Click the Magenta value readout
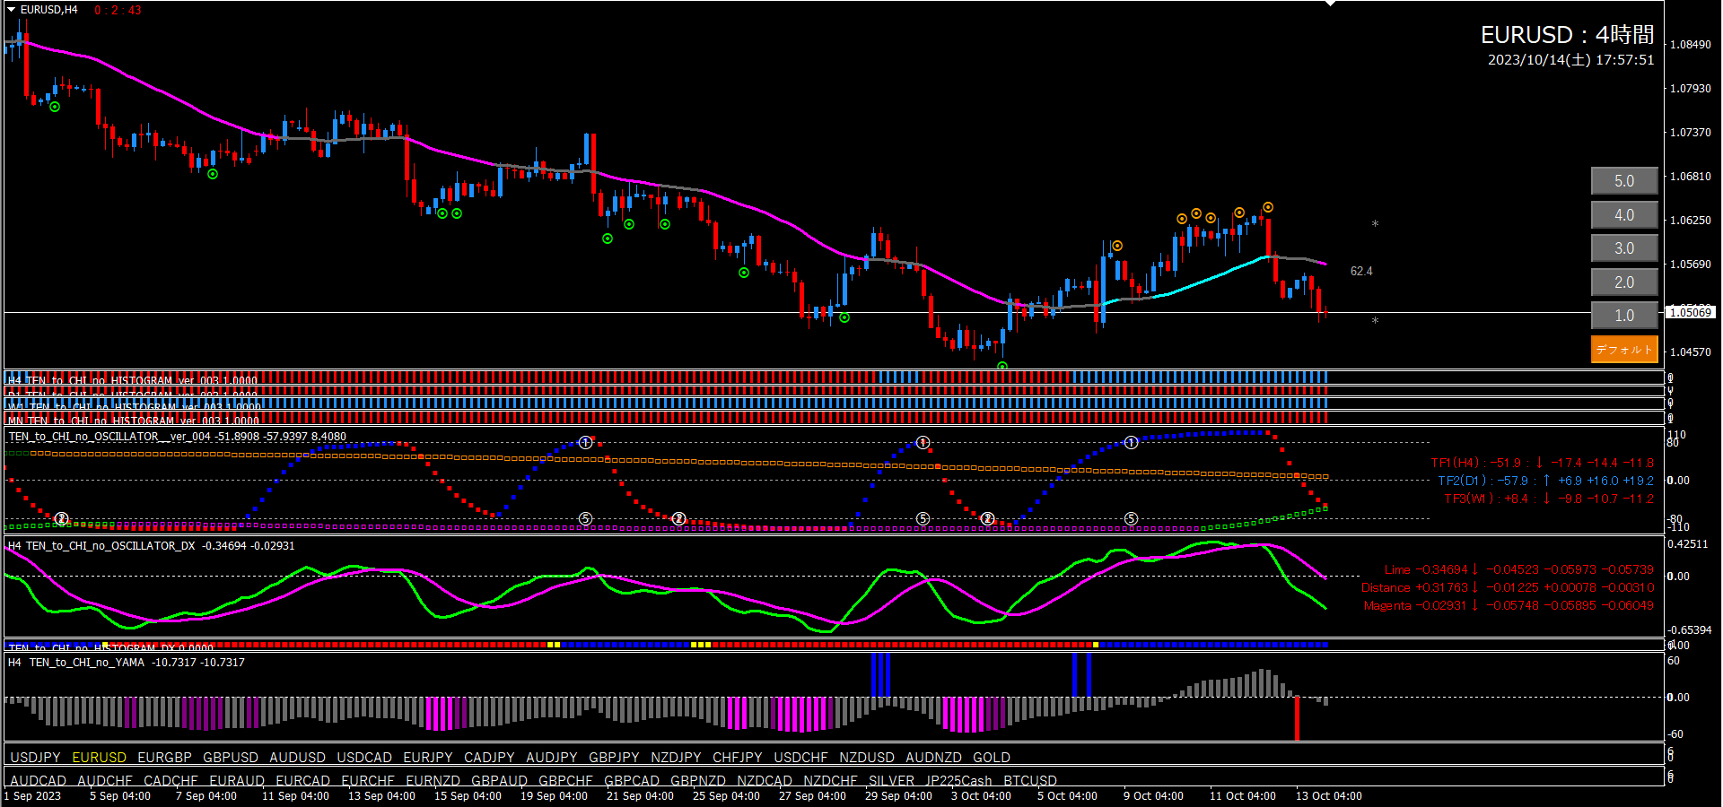Viewport: 1723px width, 807px height. click(1509, 605)
